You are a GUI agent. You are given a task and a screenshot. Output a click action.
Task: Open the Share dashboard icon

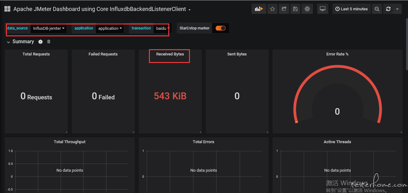[x=284, y=9]
